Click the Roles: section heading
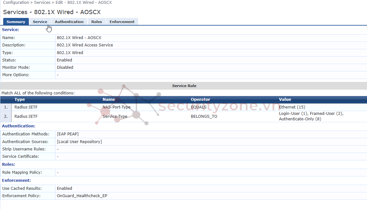 click(9, 165)
